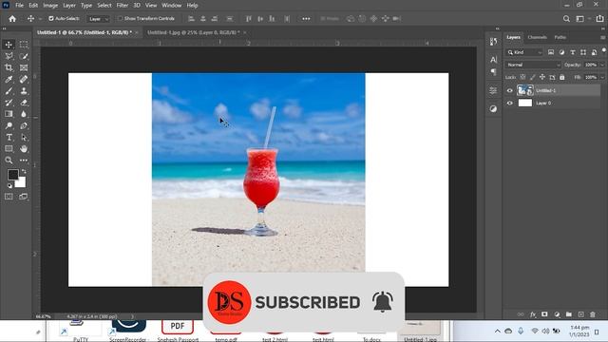Select the History Brush tool

(9, 103)
